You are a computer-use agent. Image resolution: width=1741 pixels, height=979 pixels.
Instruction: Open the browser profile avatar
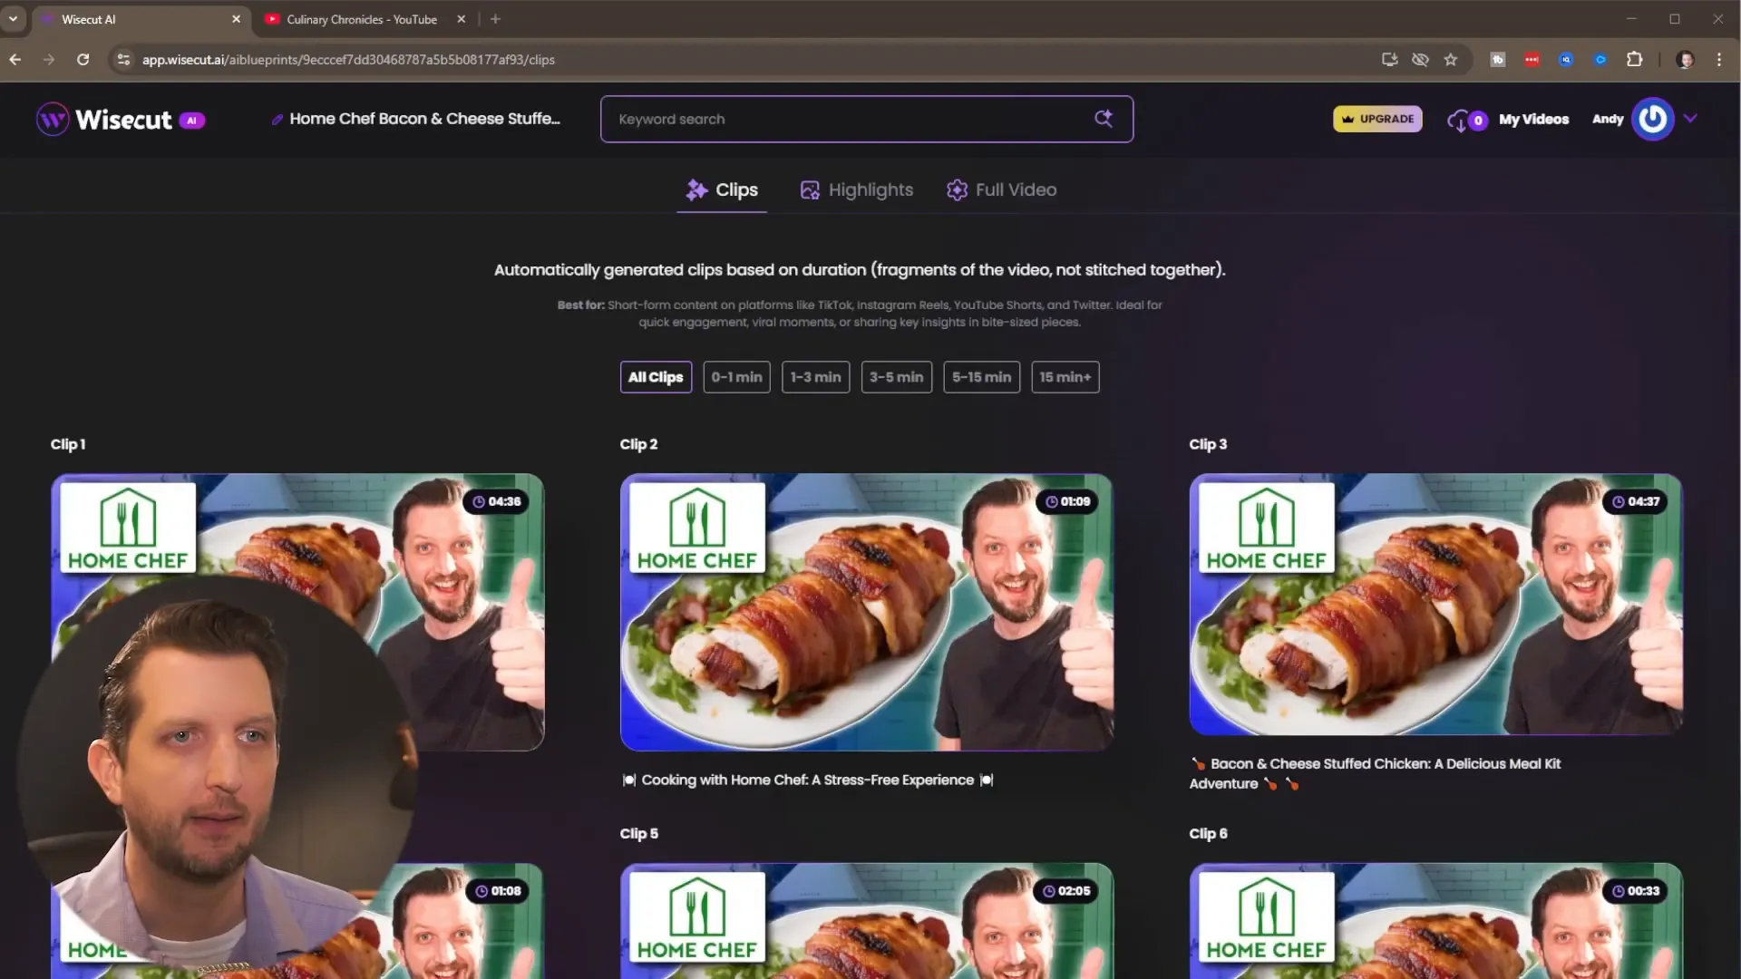[1685, 60]
